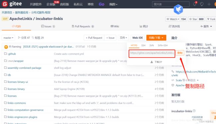Select the SSH clone tab
The height and width of the screenshot is (124, 216).
(x=143, y=45)
